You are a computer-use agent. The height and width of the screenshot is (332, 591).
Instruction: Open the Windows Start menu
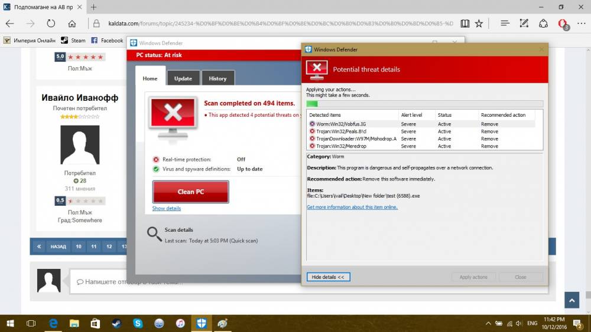coord(10,323)
